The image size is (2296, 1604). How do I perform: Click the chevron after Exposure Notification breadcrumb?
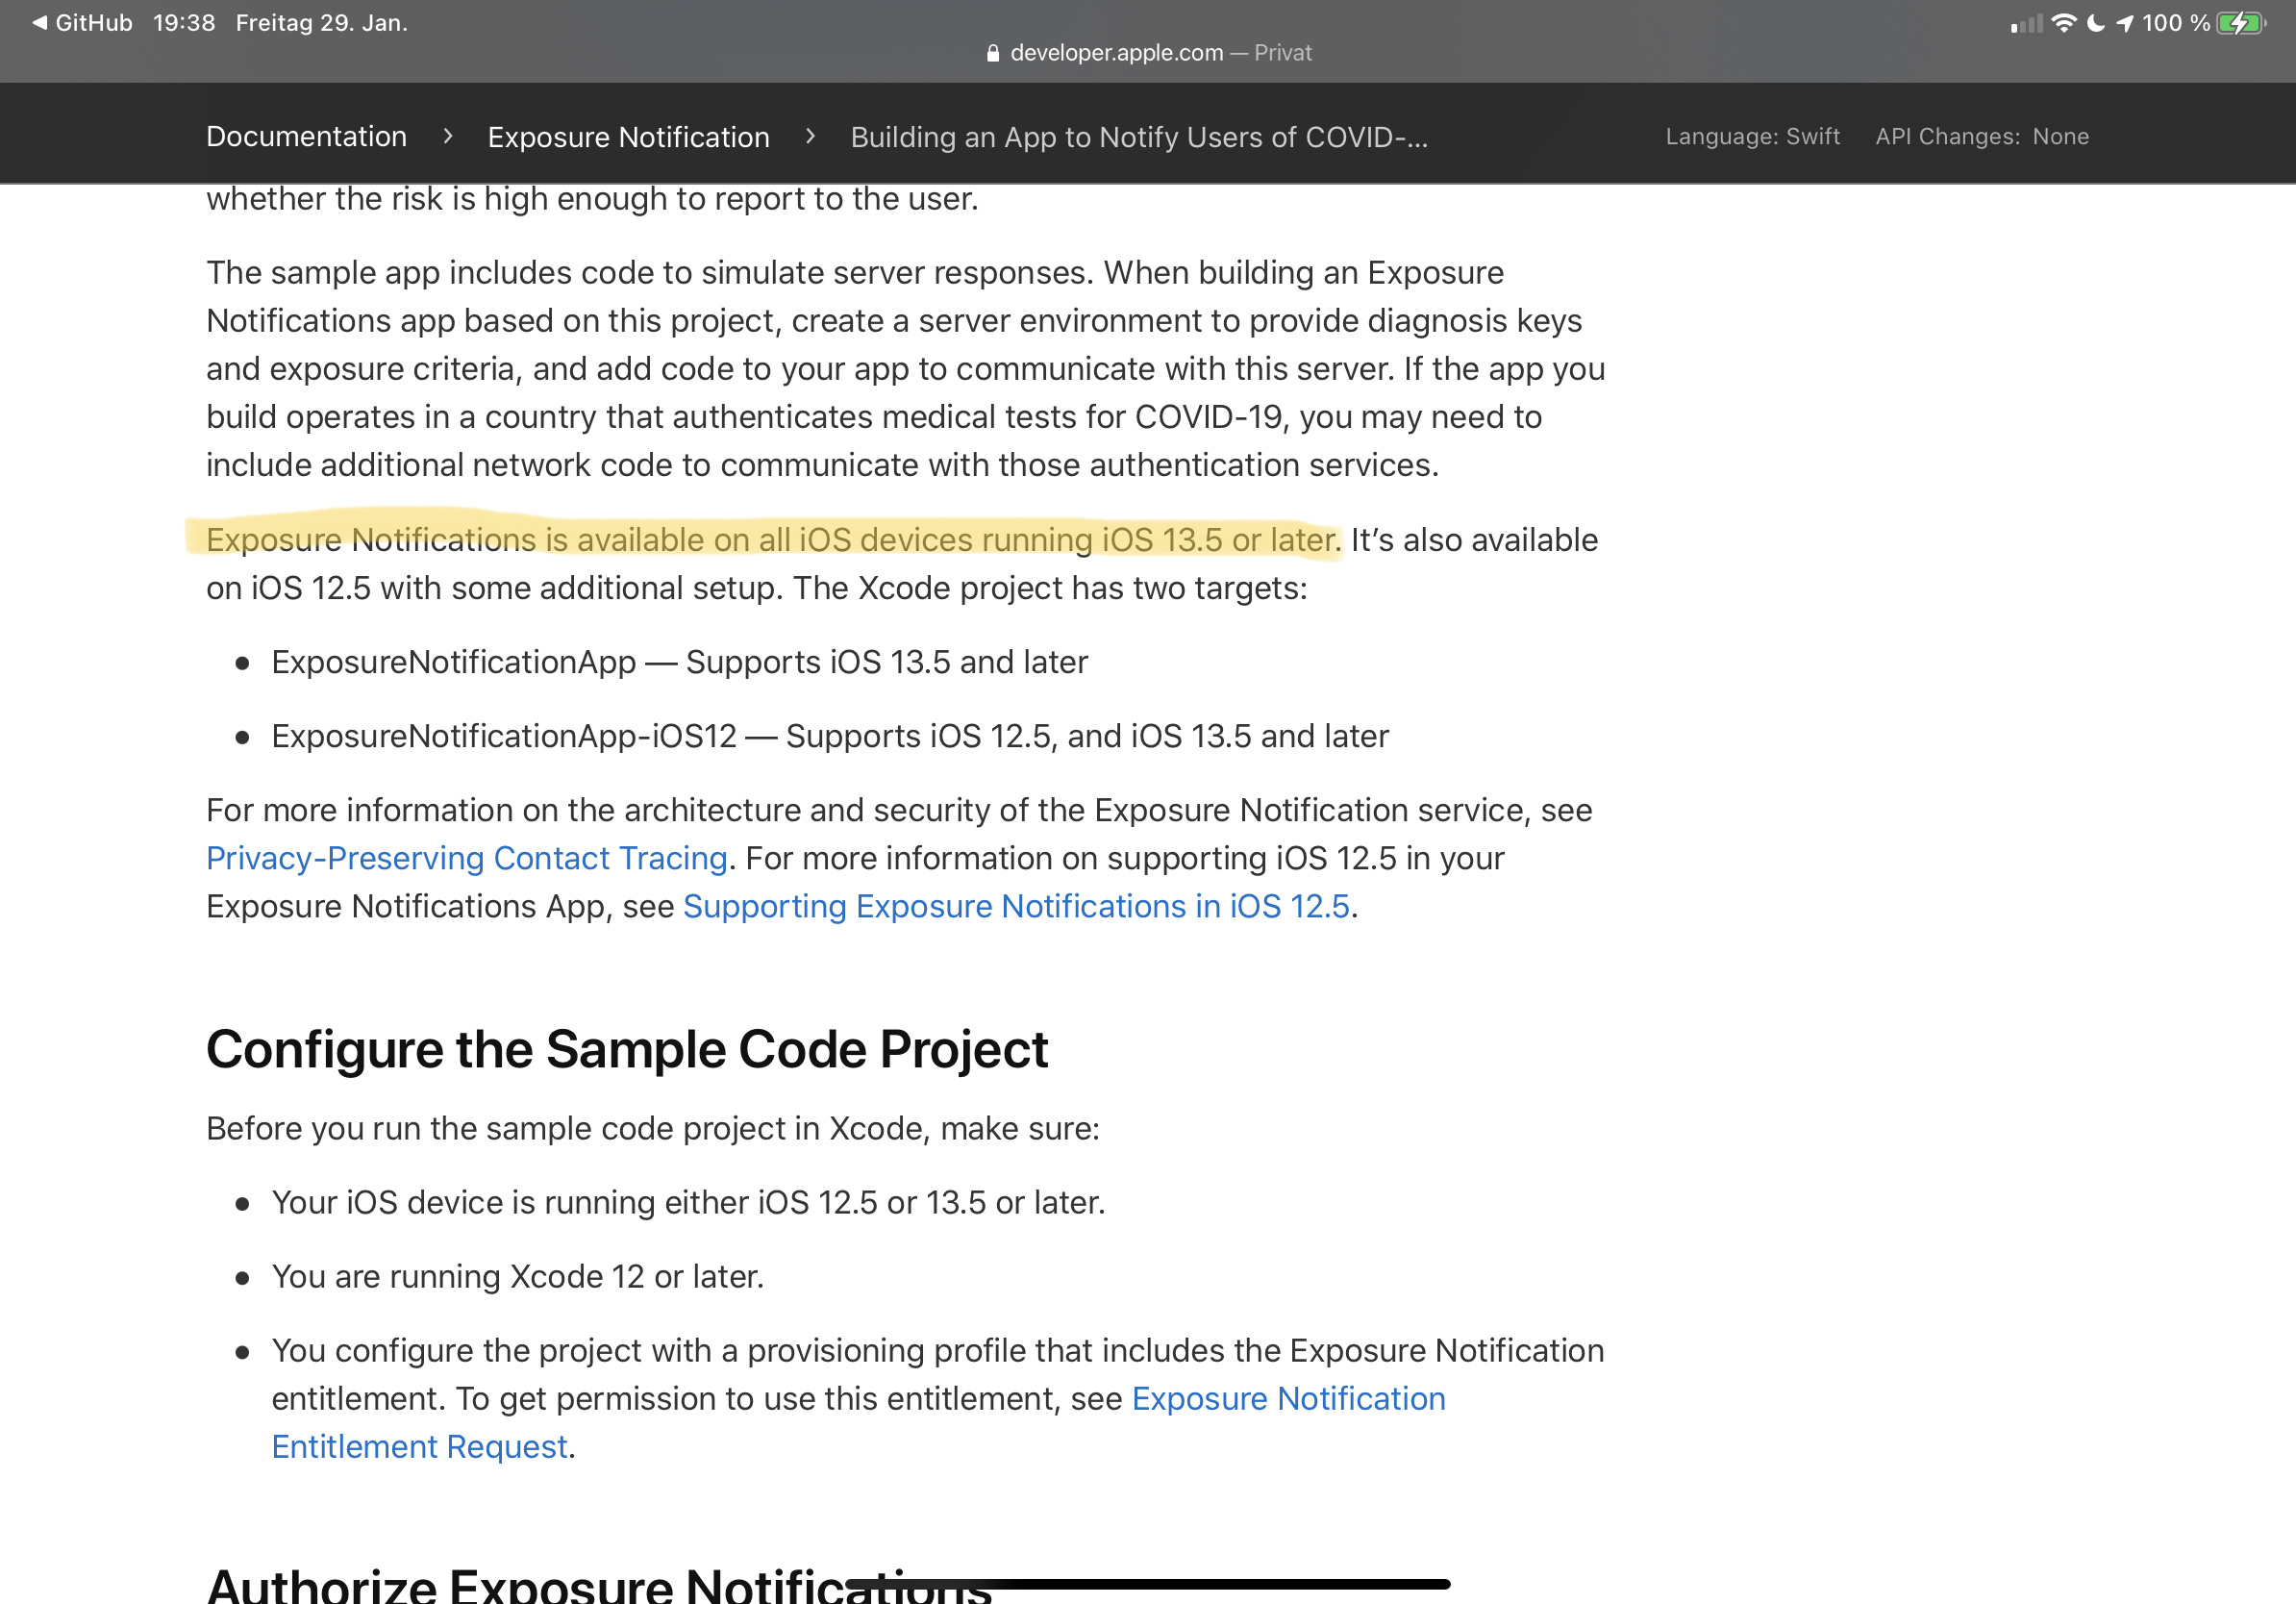coord(810,136)
